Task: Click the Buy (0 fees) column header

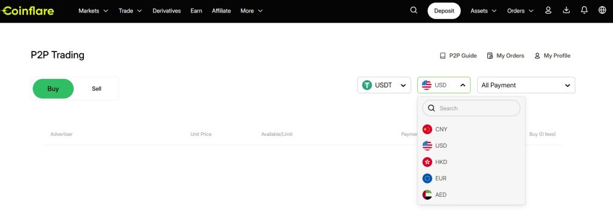Action: 542,134
